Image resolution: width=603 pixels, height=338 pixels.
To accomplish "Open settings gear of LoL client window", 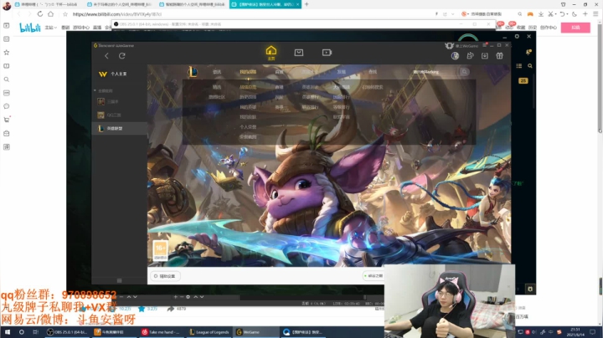I will click(x=517, y=36).
